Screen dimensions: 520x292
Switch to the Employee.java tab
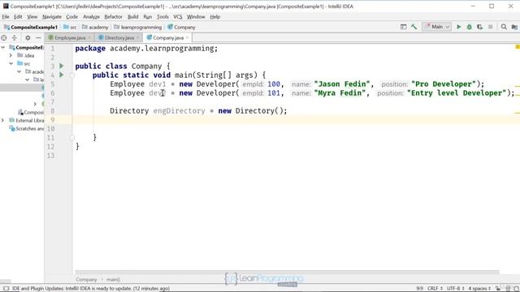[x=69, y=38]
